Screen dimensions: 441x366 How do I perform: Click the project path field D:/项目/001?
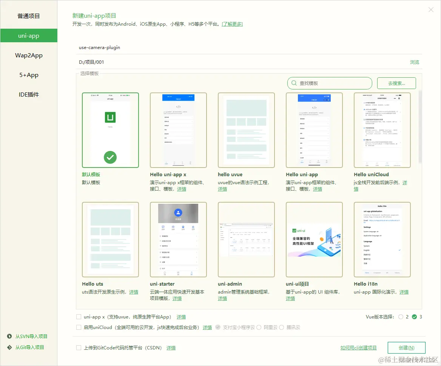pos(242,62)
